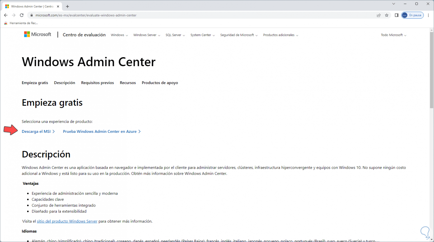Close the Windows Admin Center tab
434x242 pixels.
pyautogui.click(x=58, y=6)
